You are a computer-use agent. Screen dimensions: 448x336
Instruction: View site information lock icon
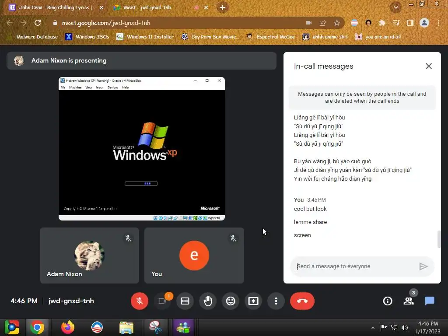click(55, 23)
